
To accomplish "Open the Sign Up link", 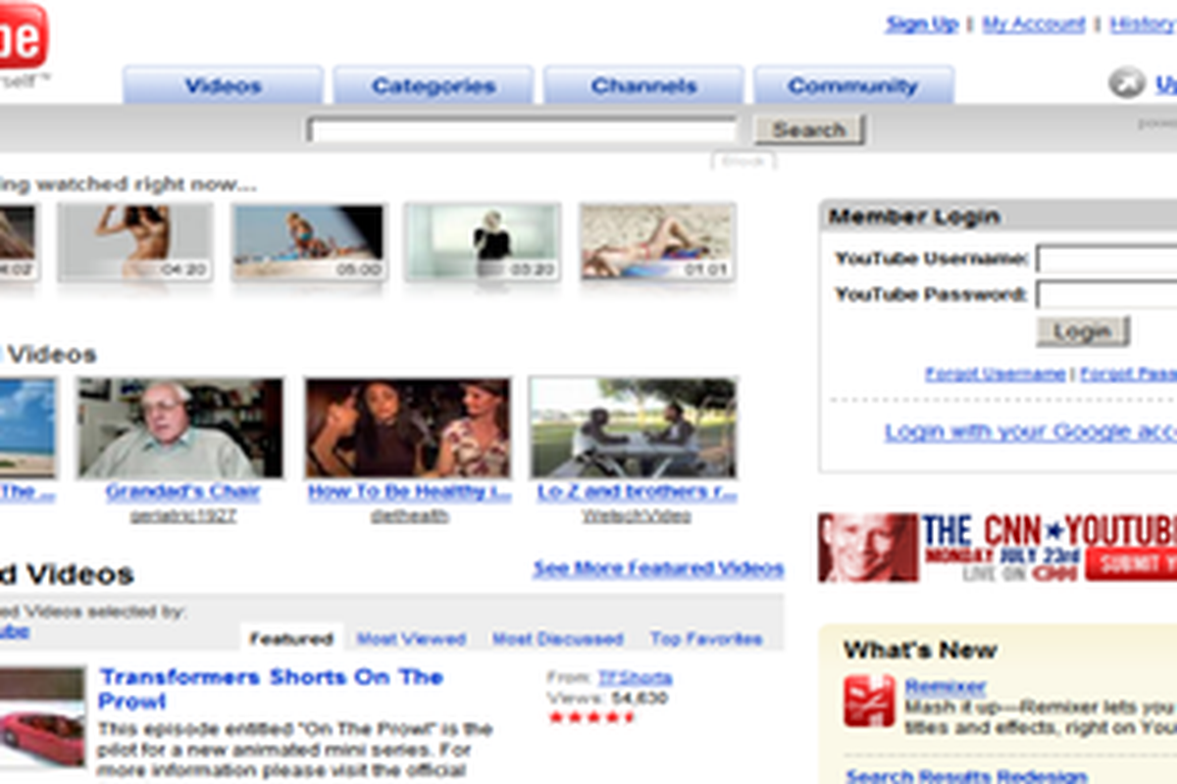I will coord(921,24).
